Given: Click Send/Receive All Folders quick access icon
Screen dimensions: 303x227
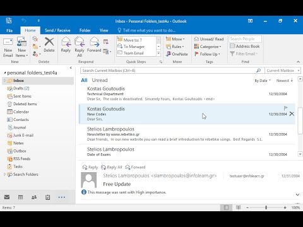Looking at the screenshot, I should point(9,21).
